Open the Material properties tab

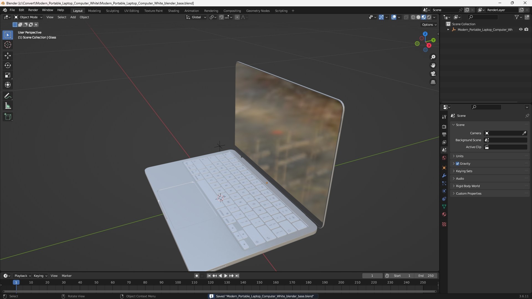(x=444, y=215)
